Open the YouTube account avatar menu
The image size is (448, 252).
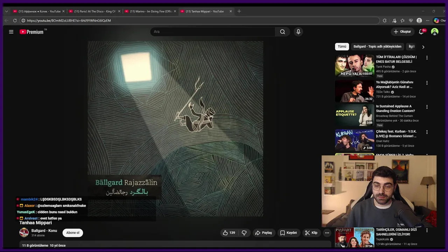point(435,32)
